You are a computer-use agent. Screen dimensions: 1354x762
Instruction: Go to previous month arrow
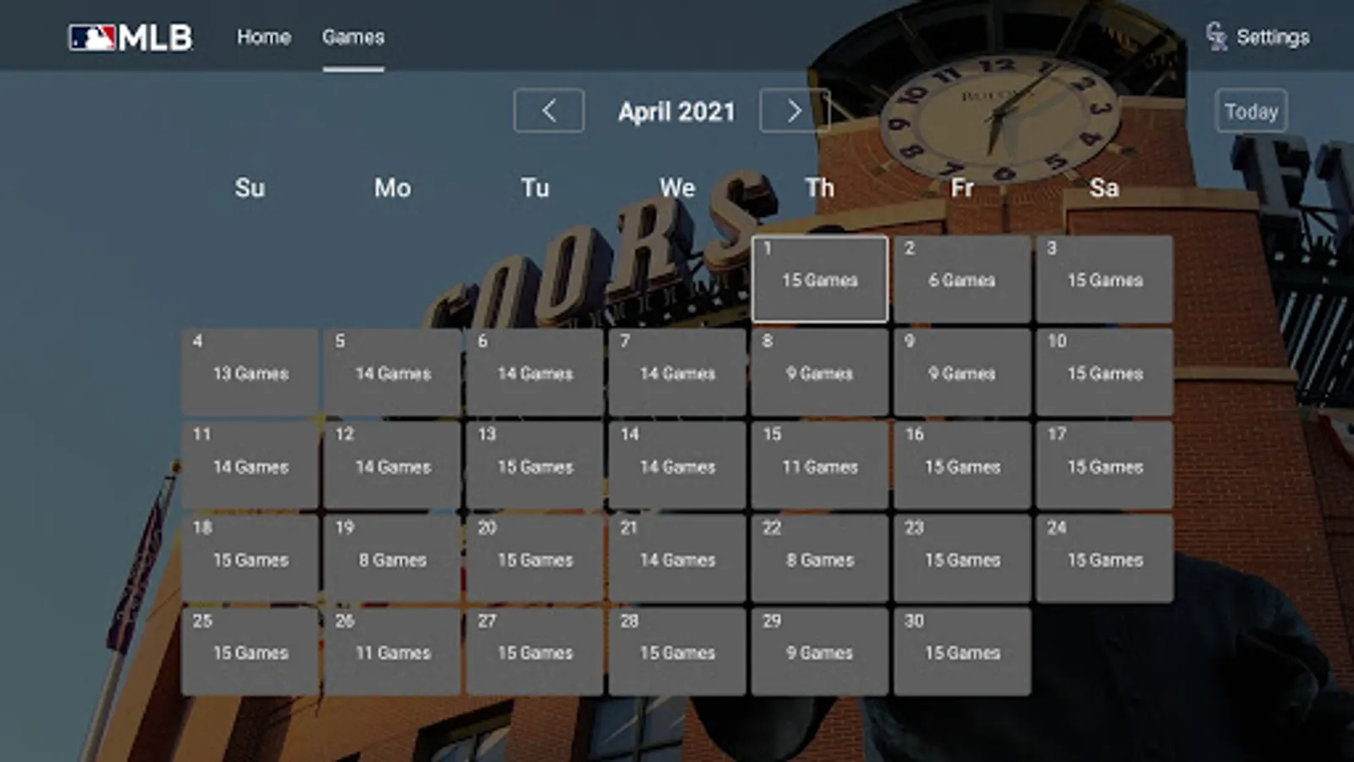548,111
